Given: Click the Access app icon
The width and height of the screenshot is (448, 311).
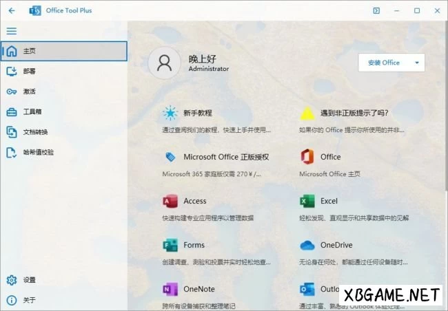Looking at the screenshot, I should click(x=170, y=201).
